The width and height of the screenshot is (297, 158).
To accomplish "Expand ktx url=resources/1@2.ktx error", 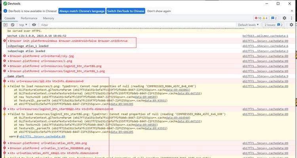I will point(9,81).
